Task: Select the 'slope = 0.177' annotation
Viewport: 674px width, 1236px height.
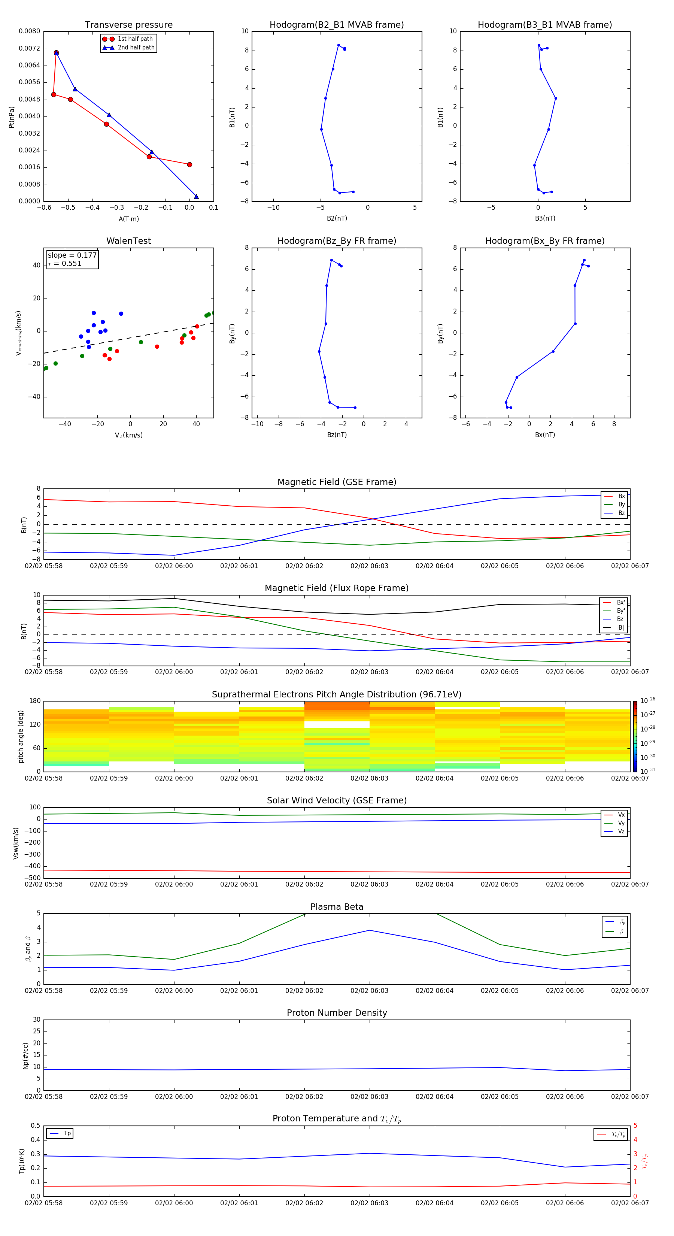Action: click(72, 255)
